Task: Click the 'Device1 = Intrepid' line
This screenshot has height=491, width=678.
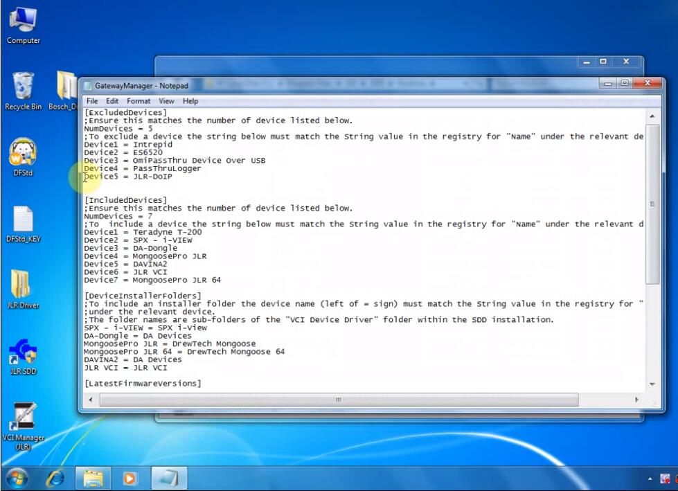Action: tap(128, 144)
